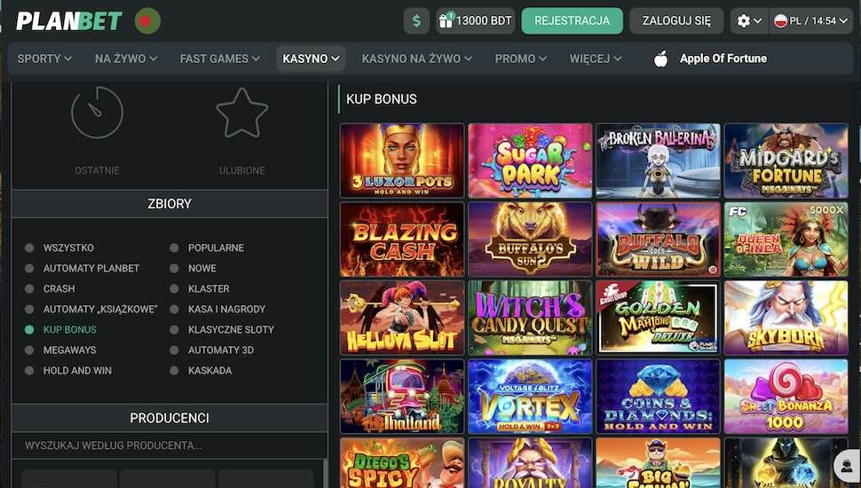Screen dimensions: 861x488
Task: Open Coins & Diamonds Hold and Win
Action: coord(658,397)
